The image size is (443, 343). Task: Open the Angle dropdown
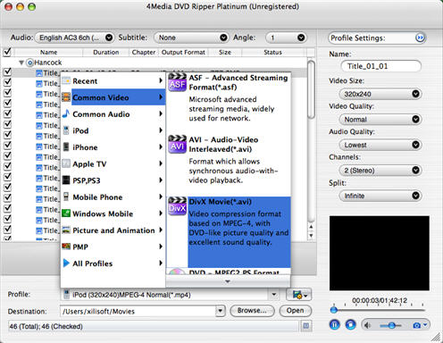(286, 38)
